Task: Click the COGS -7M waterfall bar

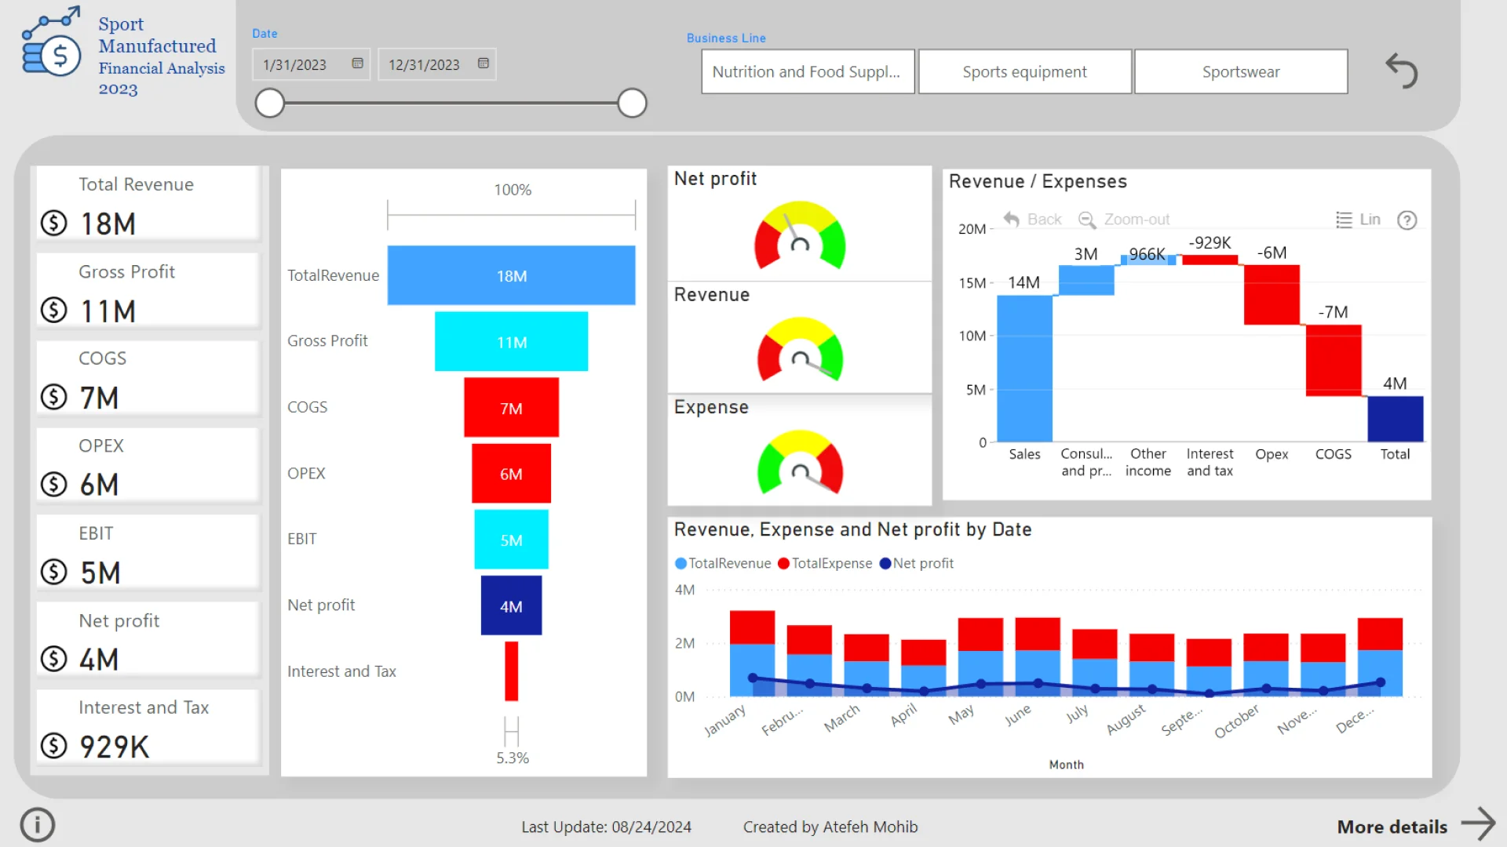Action: 1334,360
